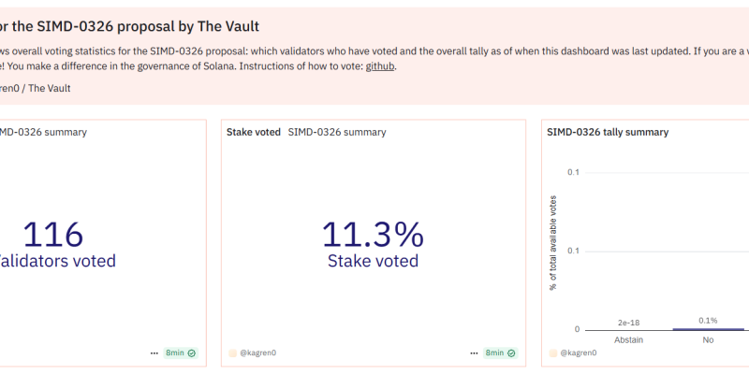Open the 'SIMD-0326 tally summary' title
749x374 pixels.
point(608,132)
